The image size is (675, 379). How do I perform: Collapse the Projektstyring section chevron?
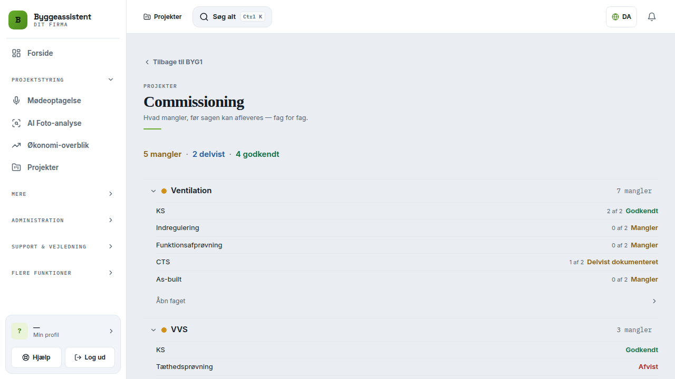pyautogui.click(x=111, y=79)
